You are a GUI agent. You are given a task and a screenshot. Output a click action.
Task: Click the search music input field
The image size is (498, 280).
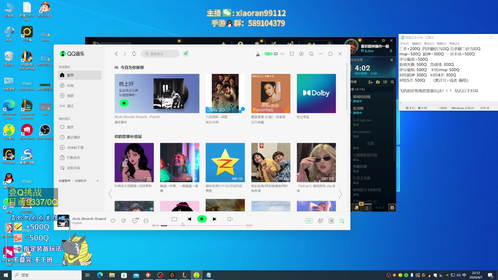(x=160, y=54)
